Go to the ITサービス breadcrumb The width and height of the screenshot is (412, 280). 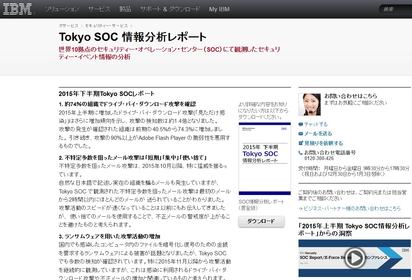tap(69, 26)
